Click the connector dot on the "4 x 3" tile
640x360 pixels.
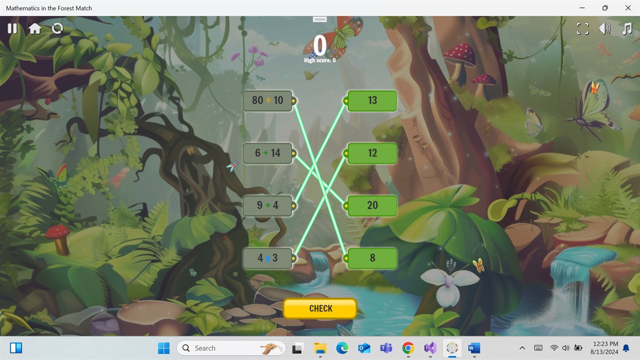pyautogui.click(x=293, y=258)
